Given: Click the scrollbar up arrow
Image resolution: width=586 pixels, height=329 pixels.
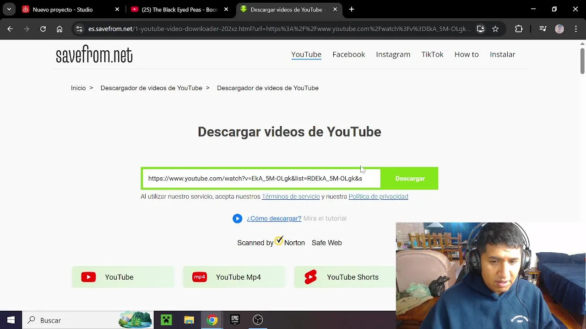Looking at the screenshot, I should pos(582,43).
